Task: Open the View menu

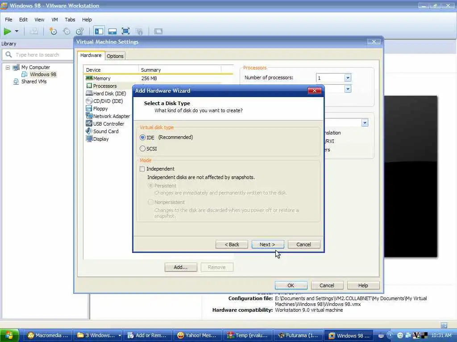Action: pyautogui.click(x=39, y=20)
